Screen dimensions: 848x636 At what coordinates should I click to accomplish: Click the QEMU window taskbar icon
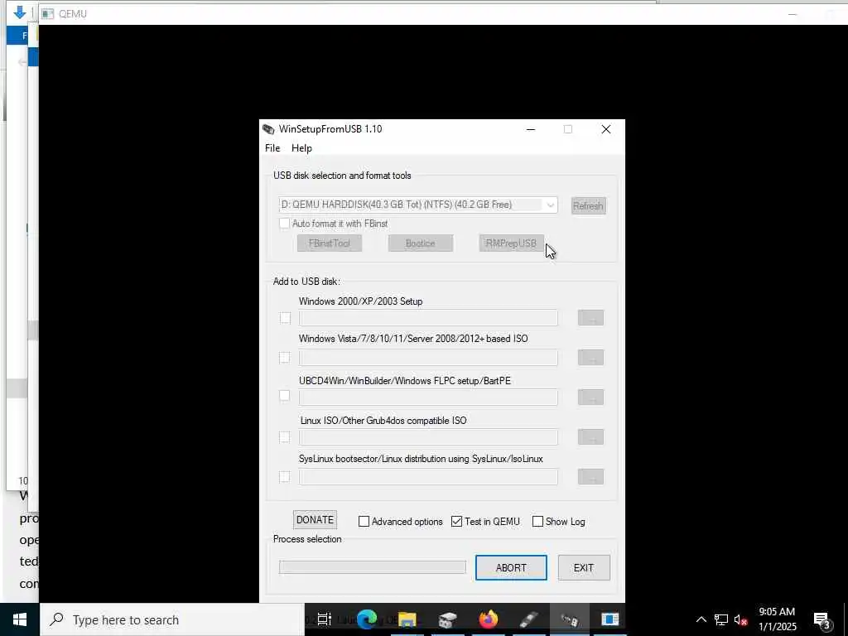click(610, 619)
